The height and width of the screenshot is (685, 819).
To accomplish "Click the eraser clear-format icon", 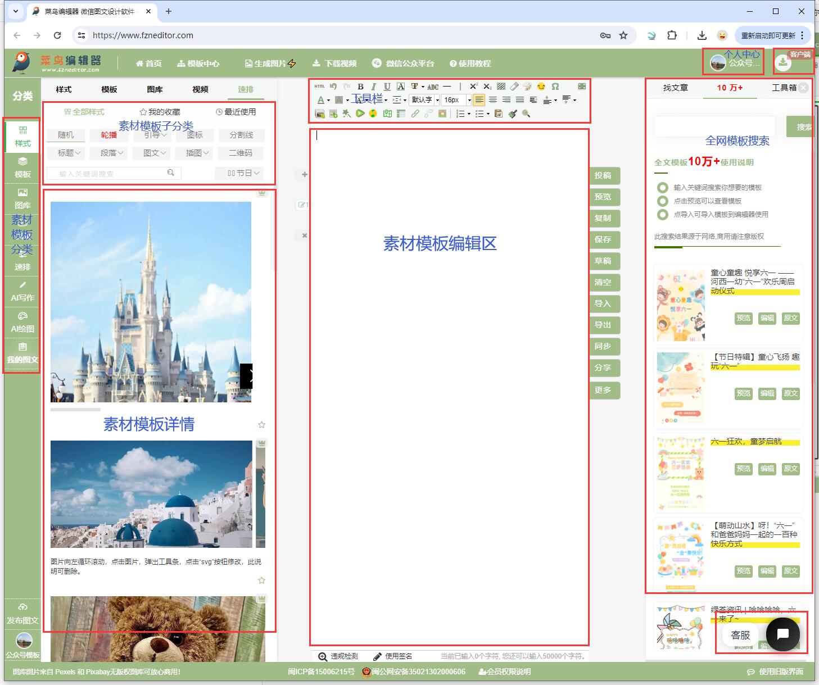I will click(514, 87).
